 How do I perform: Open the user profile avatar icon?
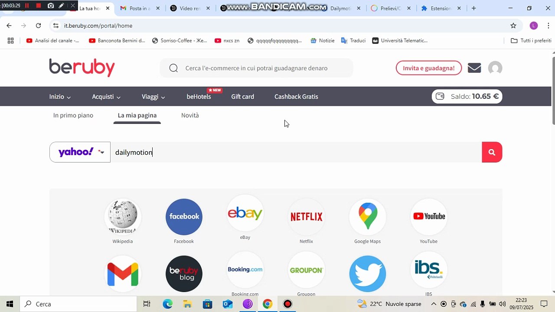tap(495, 68)
